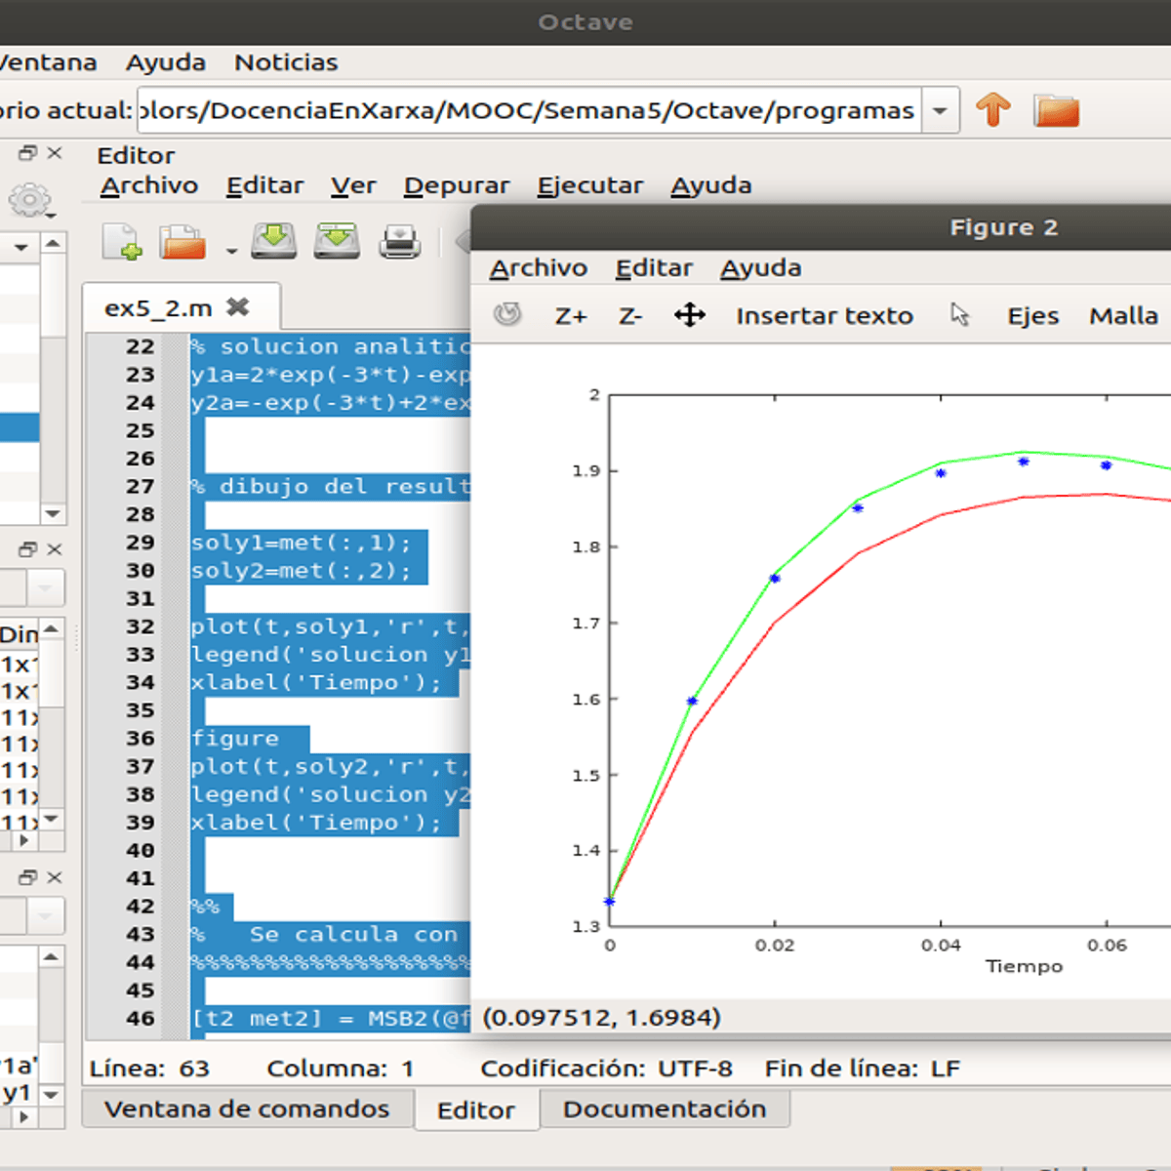Expand the current directory path dropdown

coord(940,110)
